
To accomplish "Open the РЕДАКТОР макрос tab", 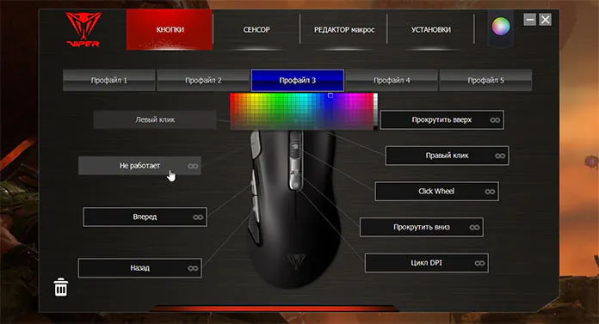I will click(343, 30).
